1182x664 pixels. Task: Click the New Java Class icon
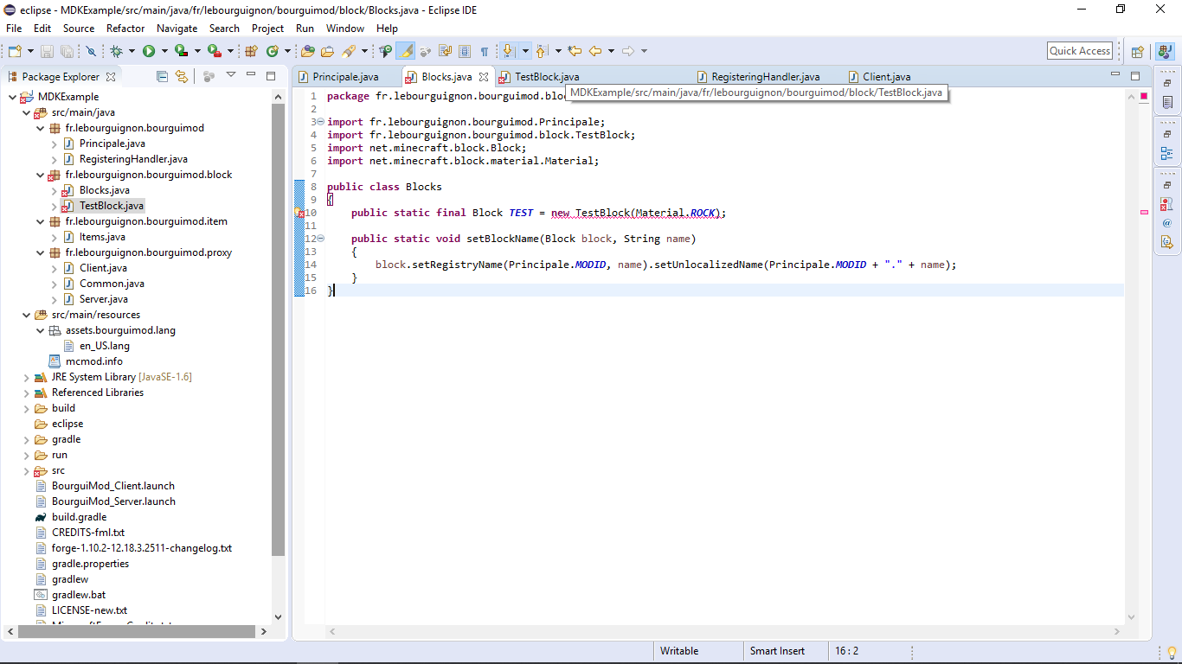[x=273, y=51]
